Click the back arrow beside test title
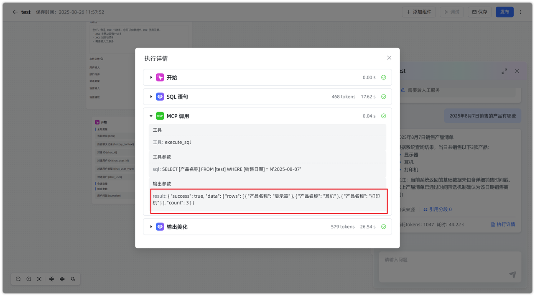 15,12
